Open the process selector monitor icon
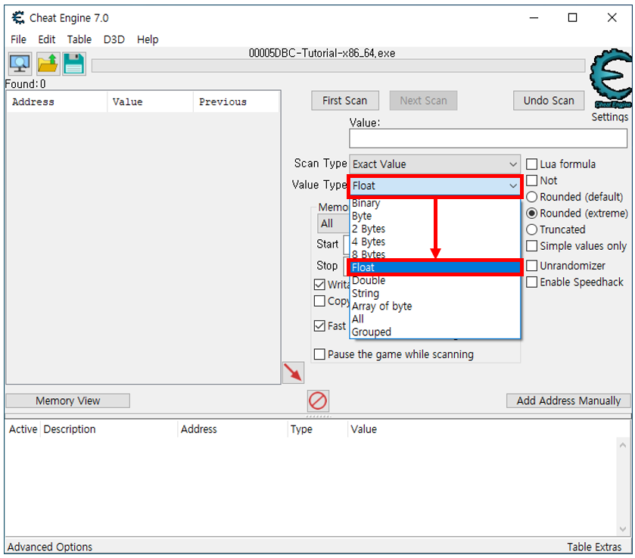This screenshot has width=635, height=558. click(x=20, y=64)
